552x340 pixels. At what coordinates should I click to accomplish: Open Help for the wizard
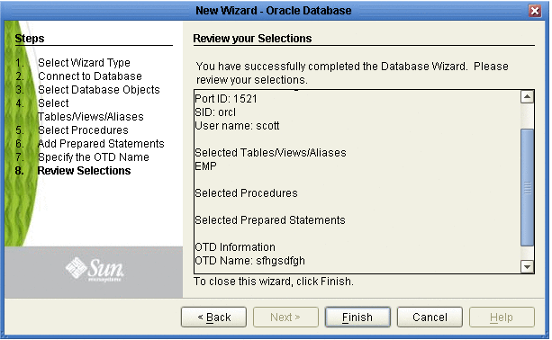(x=502, y=318)
